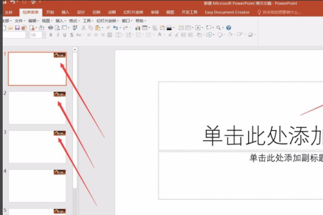This screenshot has width=323, height=215.
Task: Click the Print icon in toolbar
Action: click(51, 28)
